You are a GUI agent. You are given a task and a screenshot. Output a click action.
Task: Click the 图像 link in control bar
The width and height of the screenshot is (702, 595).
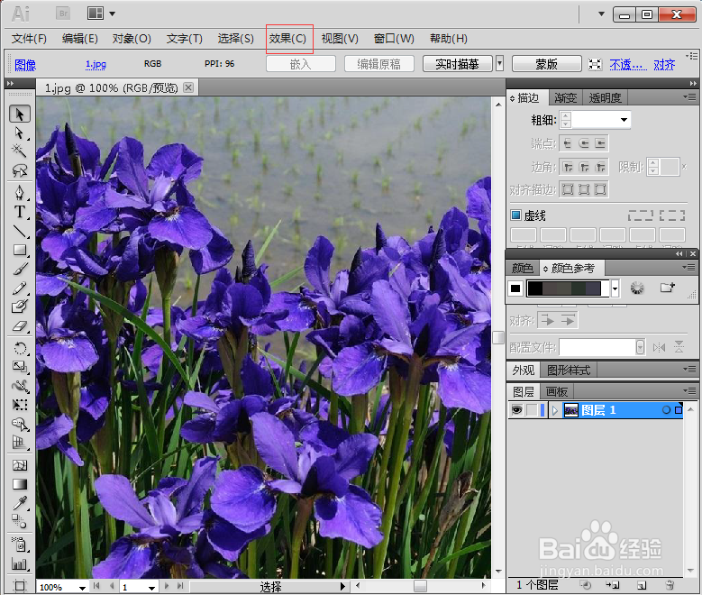(25, 66)
